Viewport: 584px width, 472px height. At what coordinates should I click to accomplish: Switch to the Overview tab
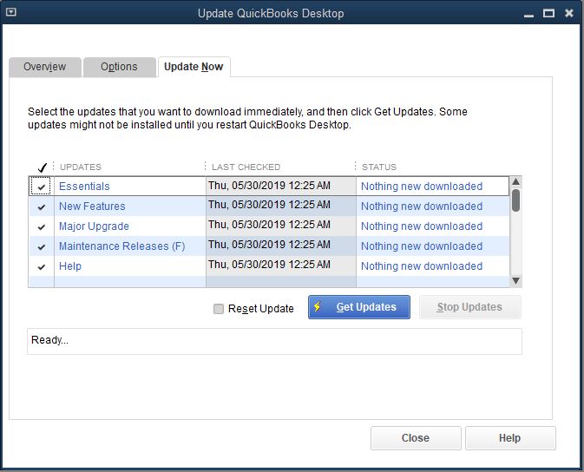pos(45,67)
